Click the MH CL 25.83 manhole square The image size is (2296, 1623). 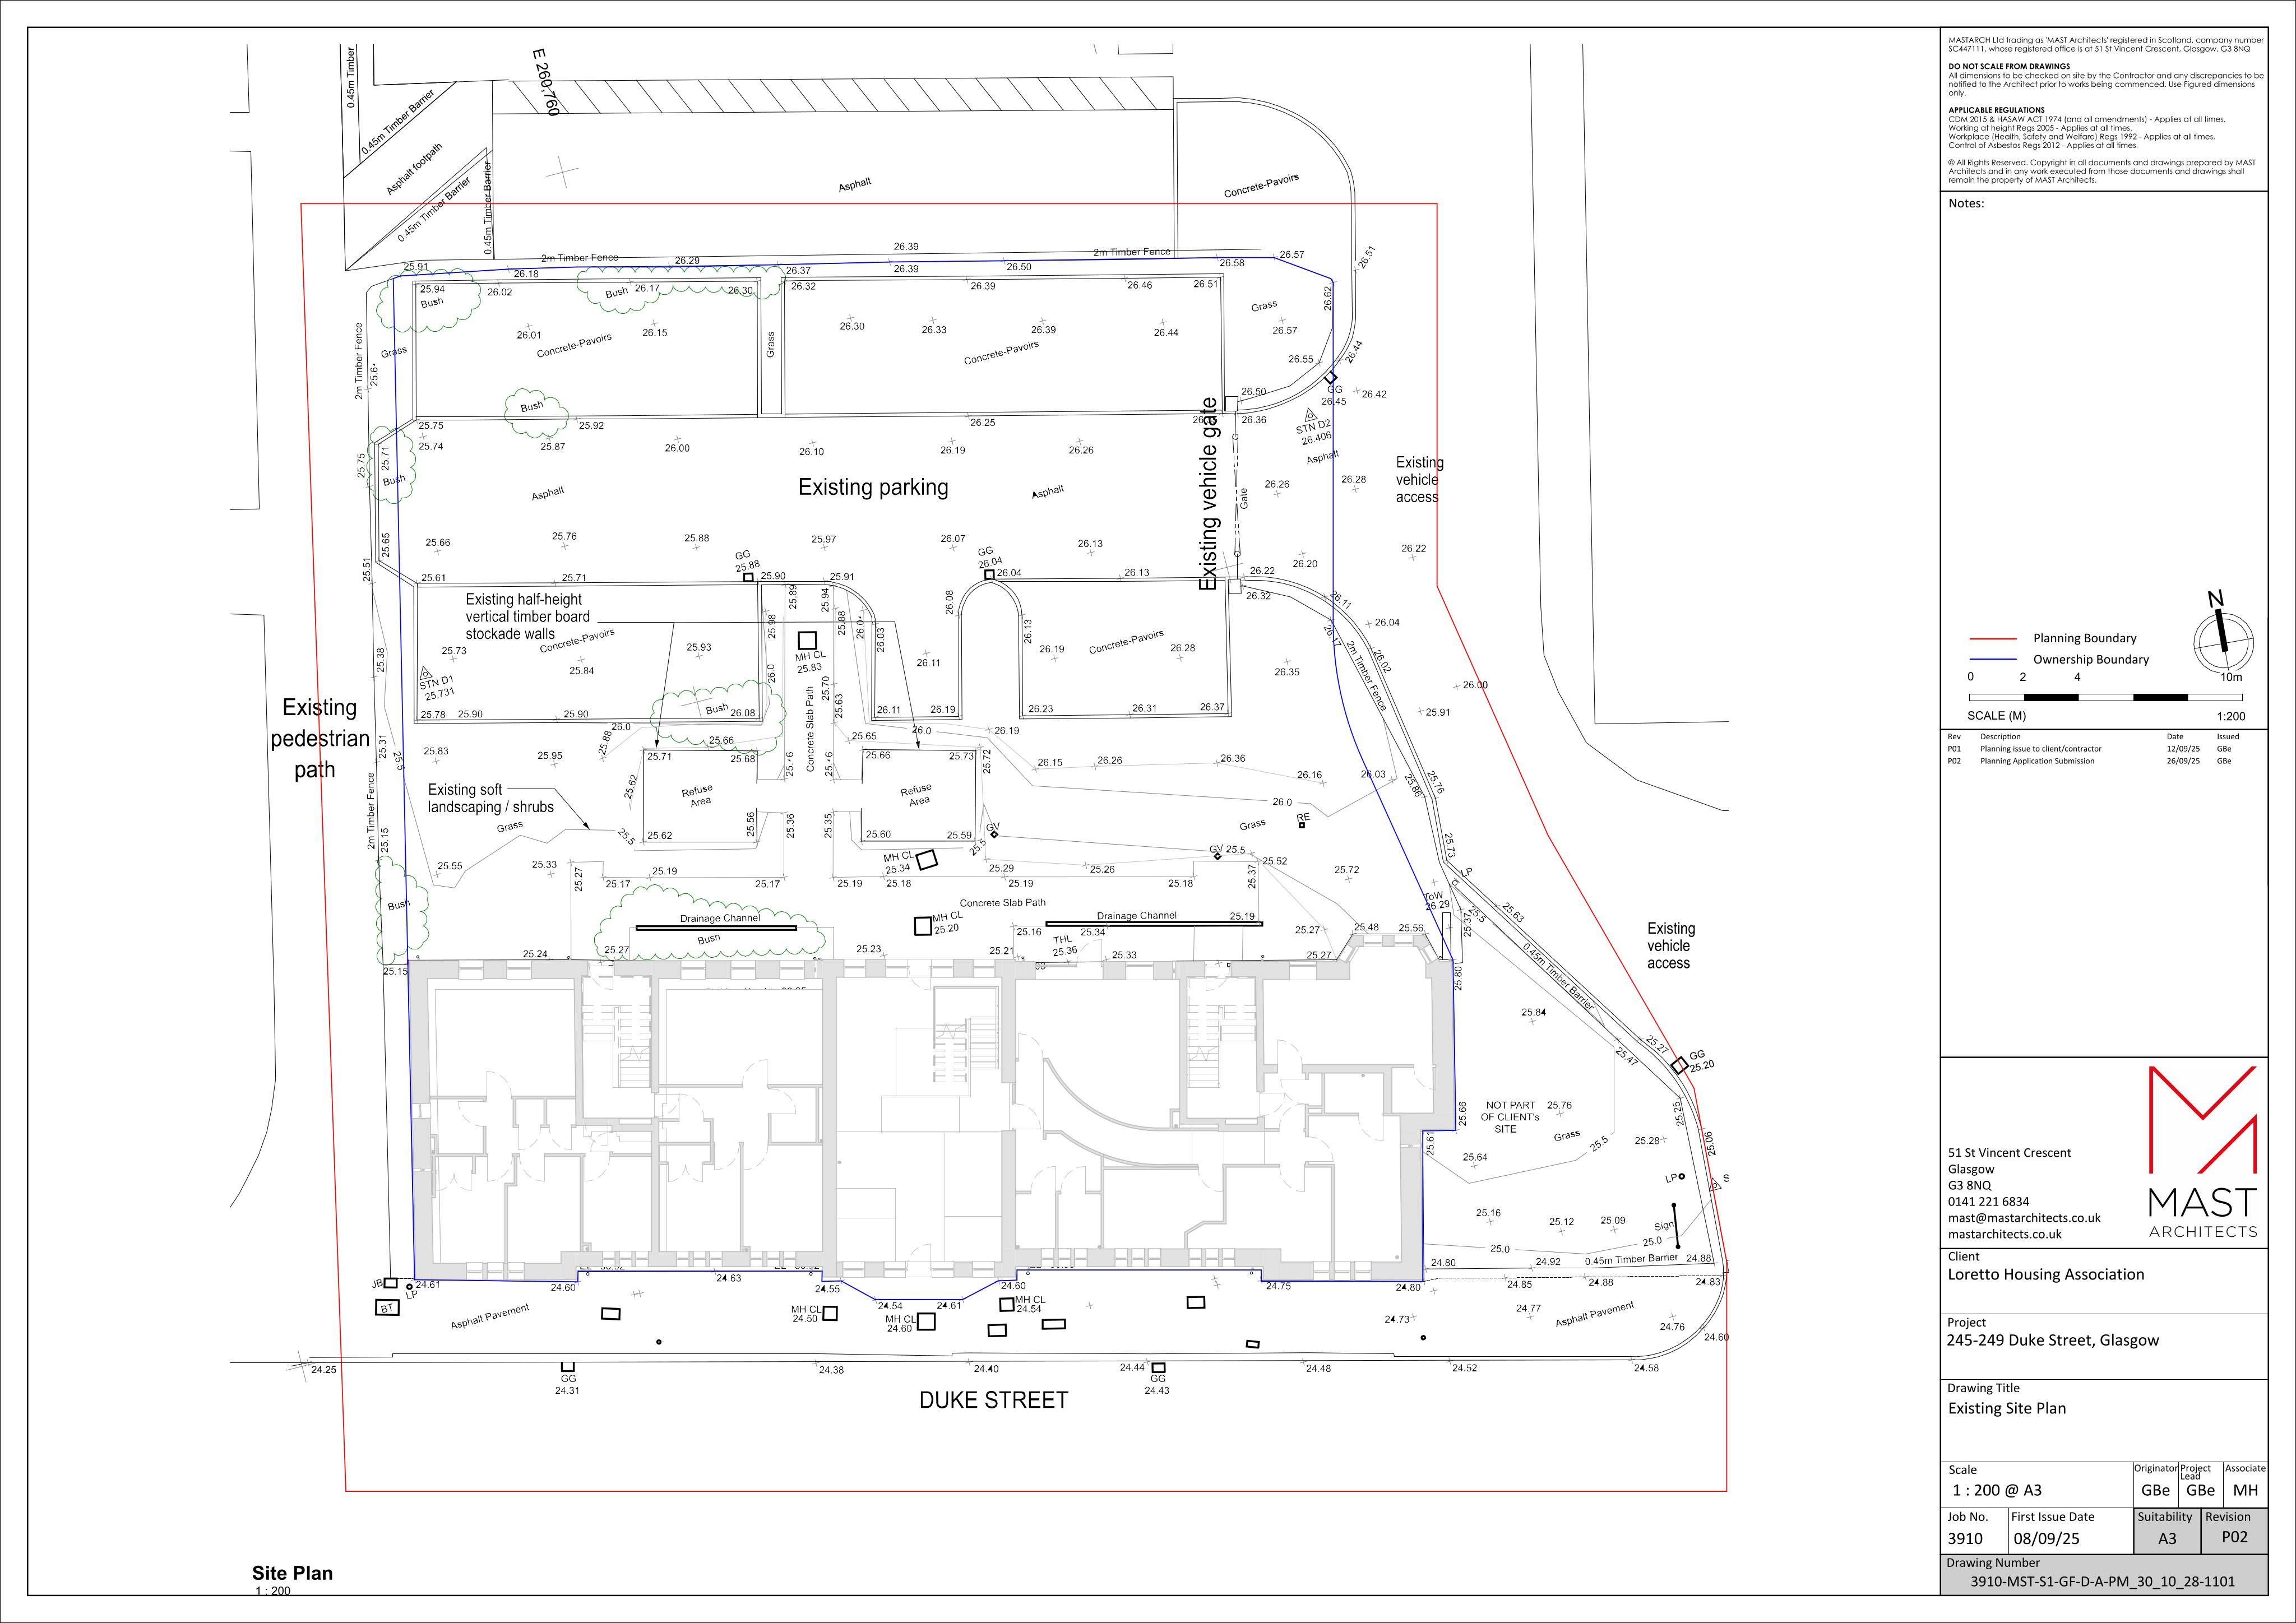click(x=807, y=640)
